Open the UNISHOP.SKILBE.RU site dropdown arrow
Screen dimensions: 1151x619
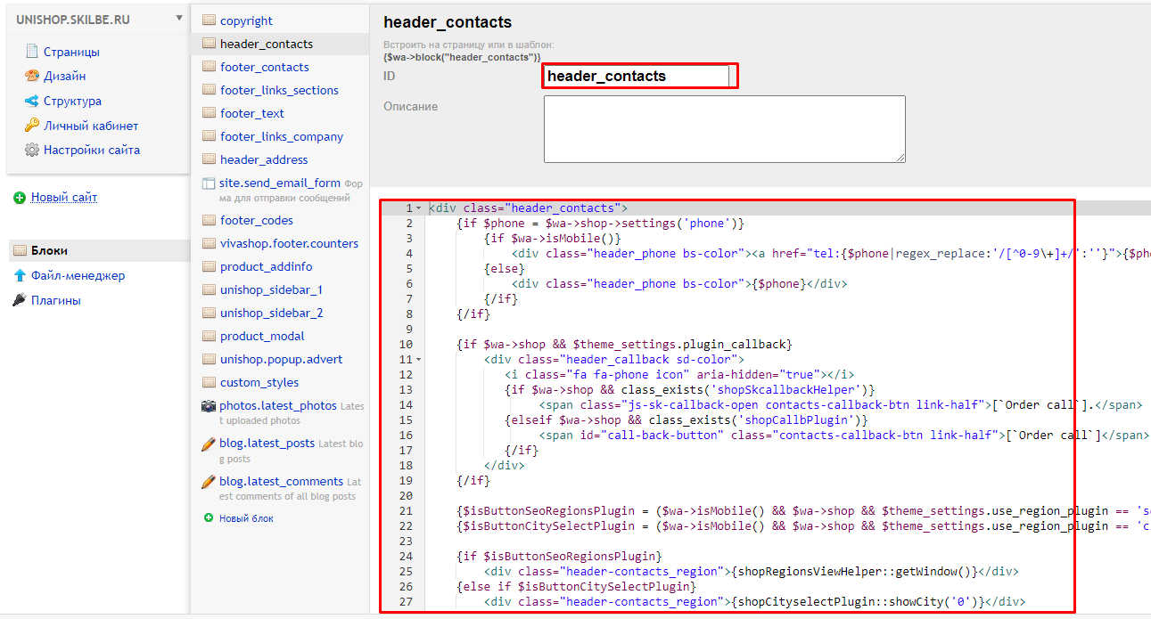pyautogui.click(x=179, y=19)
